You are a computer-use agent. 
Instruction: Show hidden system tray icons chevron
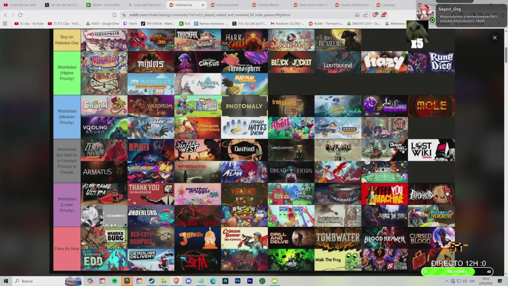447,281
